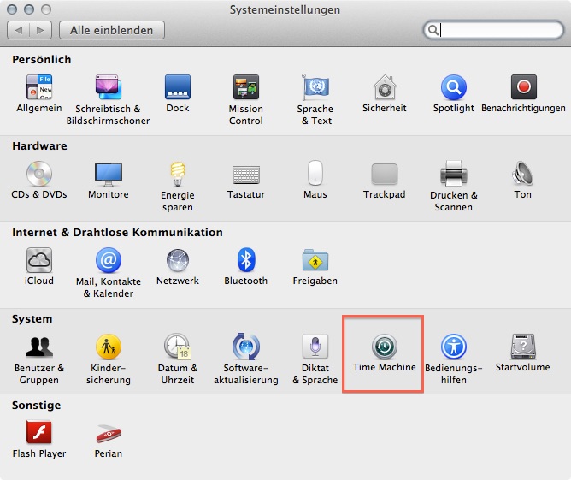
Task: Minimize the Systemeinstellungen window
Action: pos(29,9)
